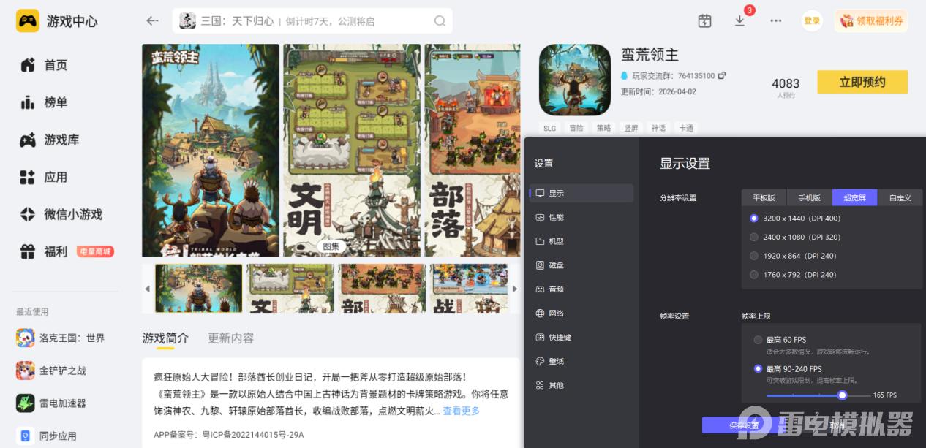Select the second 文 thumbnail
Screen dimensions: 926x448
(x=290, y=288)
